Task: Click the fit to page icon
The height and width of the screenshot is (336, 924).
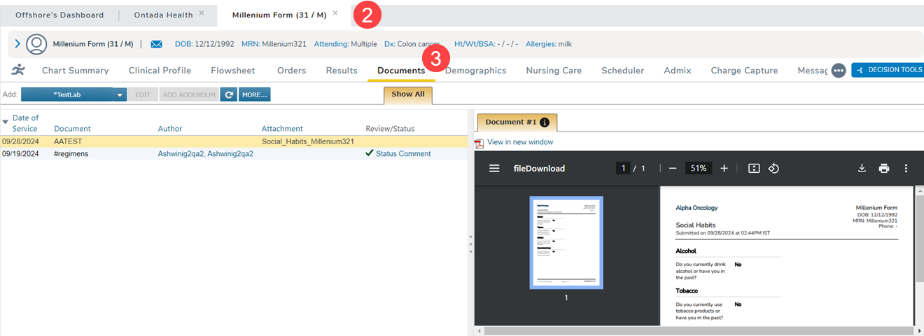Action: (754, 169)
